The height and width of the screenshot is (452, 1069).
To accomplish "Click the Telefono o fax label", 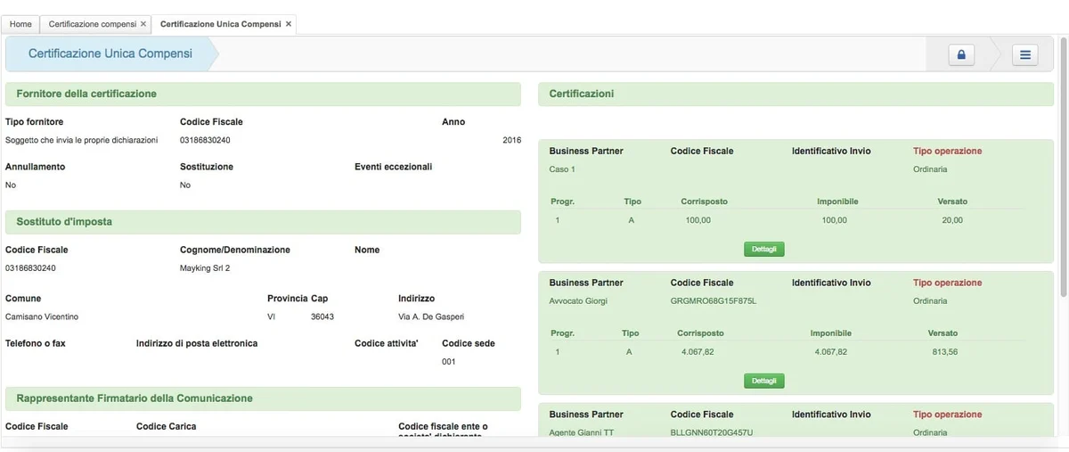I will (36, 344).
